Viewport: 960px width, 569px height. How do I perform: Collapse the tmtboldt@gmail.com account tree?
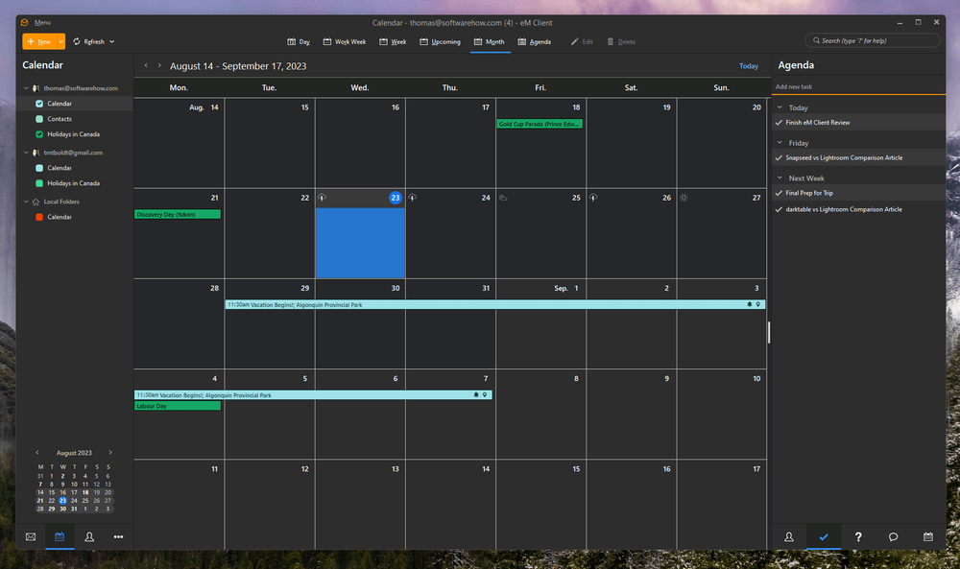tap(26, 153)
